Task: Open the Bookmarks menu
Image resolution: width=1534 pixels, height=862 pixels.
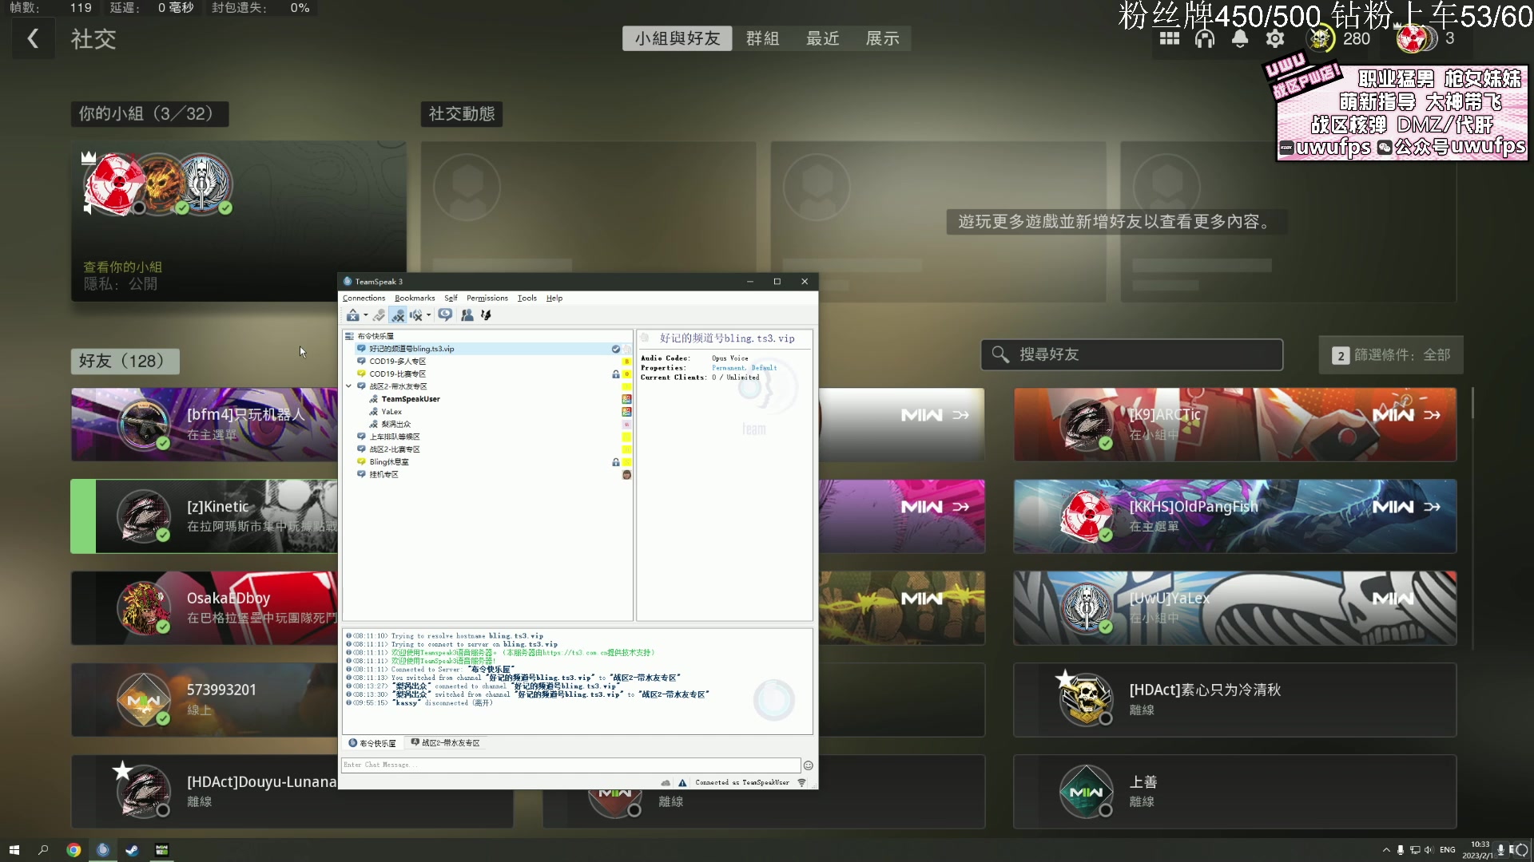Action: 415,298
